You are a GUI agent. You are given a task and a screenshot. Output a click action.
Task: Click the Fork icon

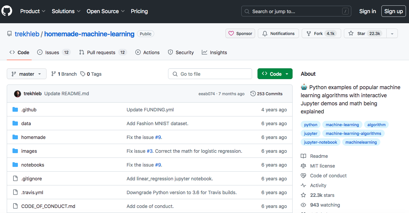click(308, 33)
